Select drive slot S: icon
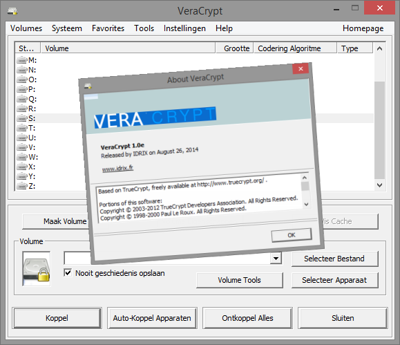This screenshot has height=345, width=400. (x=22, y=118)
